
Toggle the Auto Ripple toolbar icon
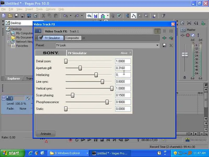click(x=103, y=16)
